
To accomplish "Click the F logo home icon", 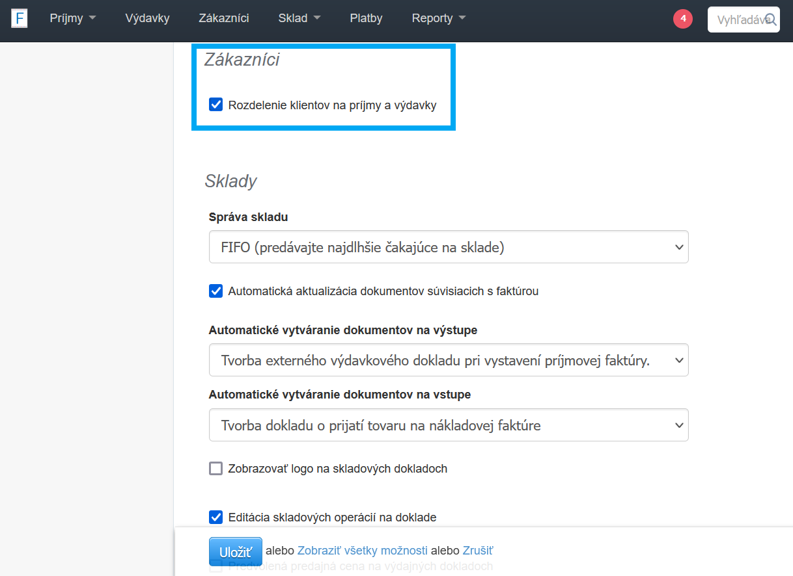I will [x=20, y=18].
